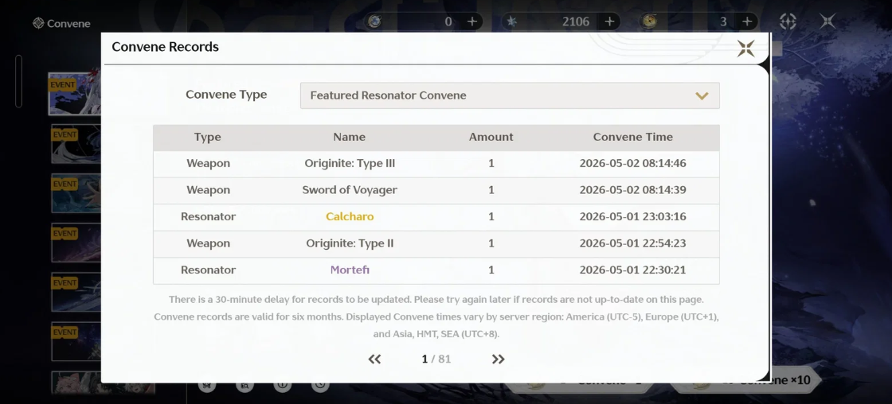The height and width of the screenshot is (404, 892).
Task: Click the Astrite star currency icon
Action: tap(511, 21)
